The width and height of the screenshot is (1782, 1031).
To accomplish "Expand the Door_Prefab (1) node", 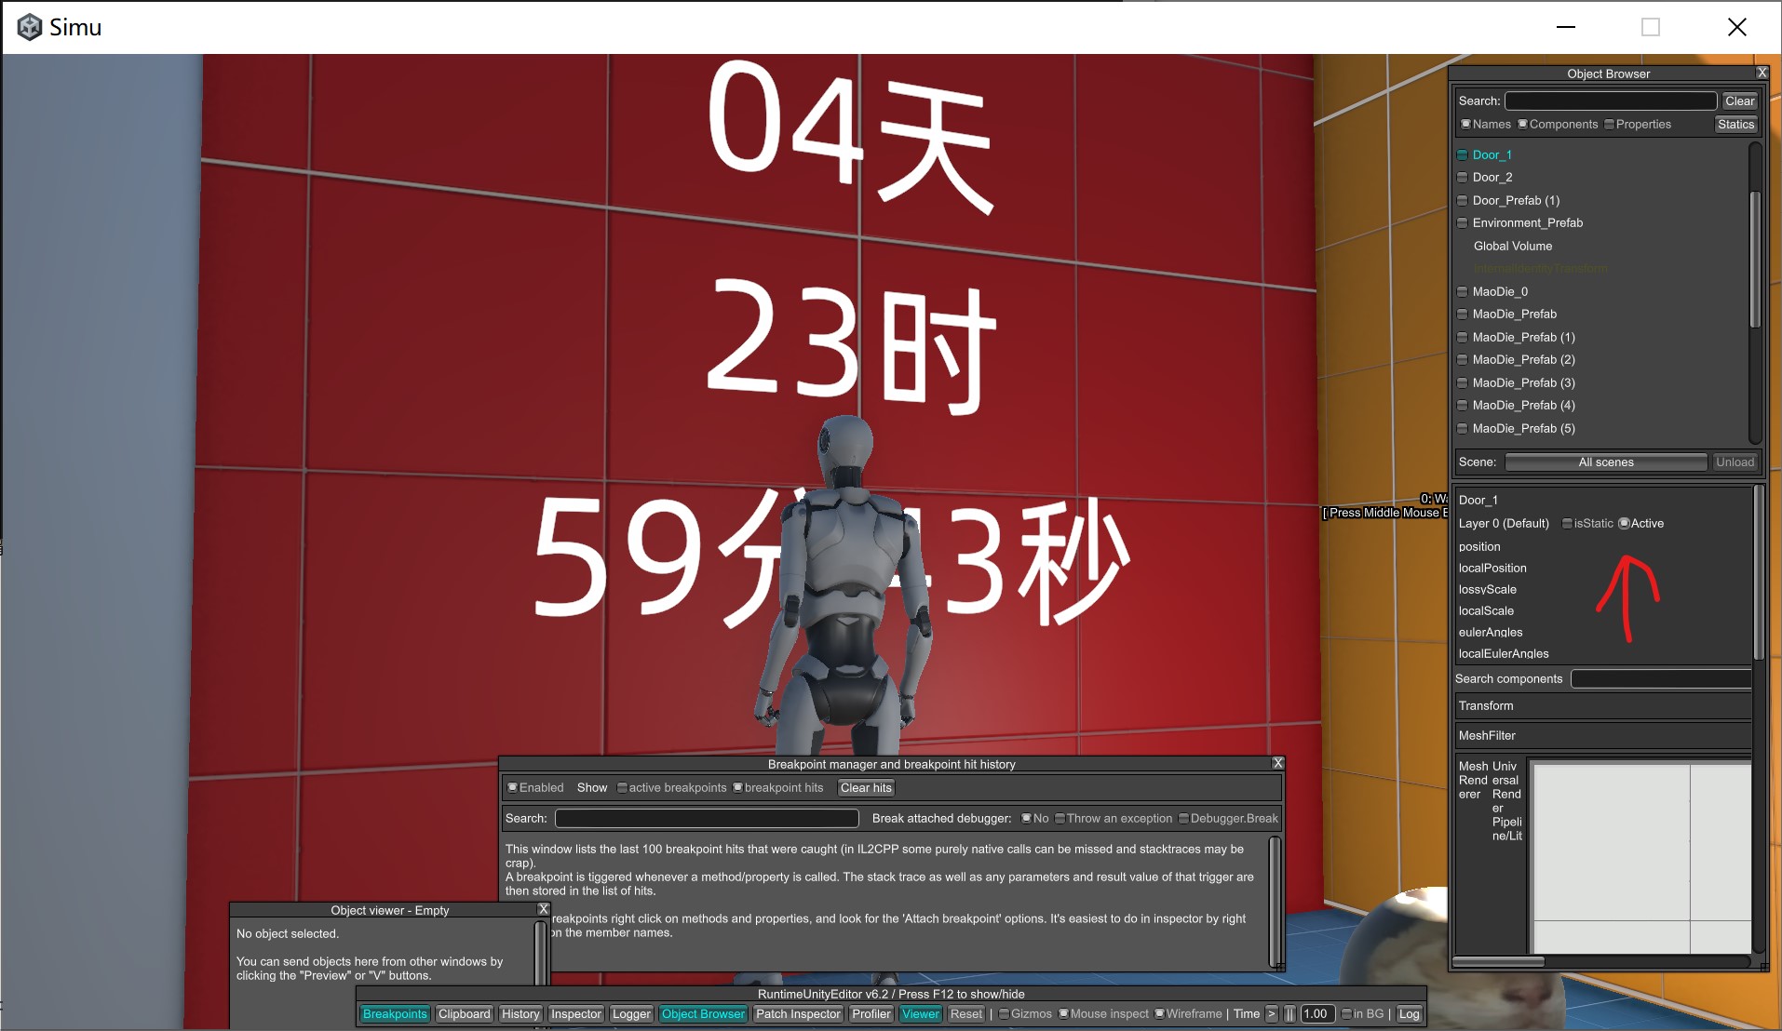I will pos(1462,200).
